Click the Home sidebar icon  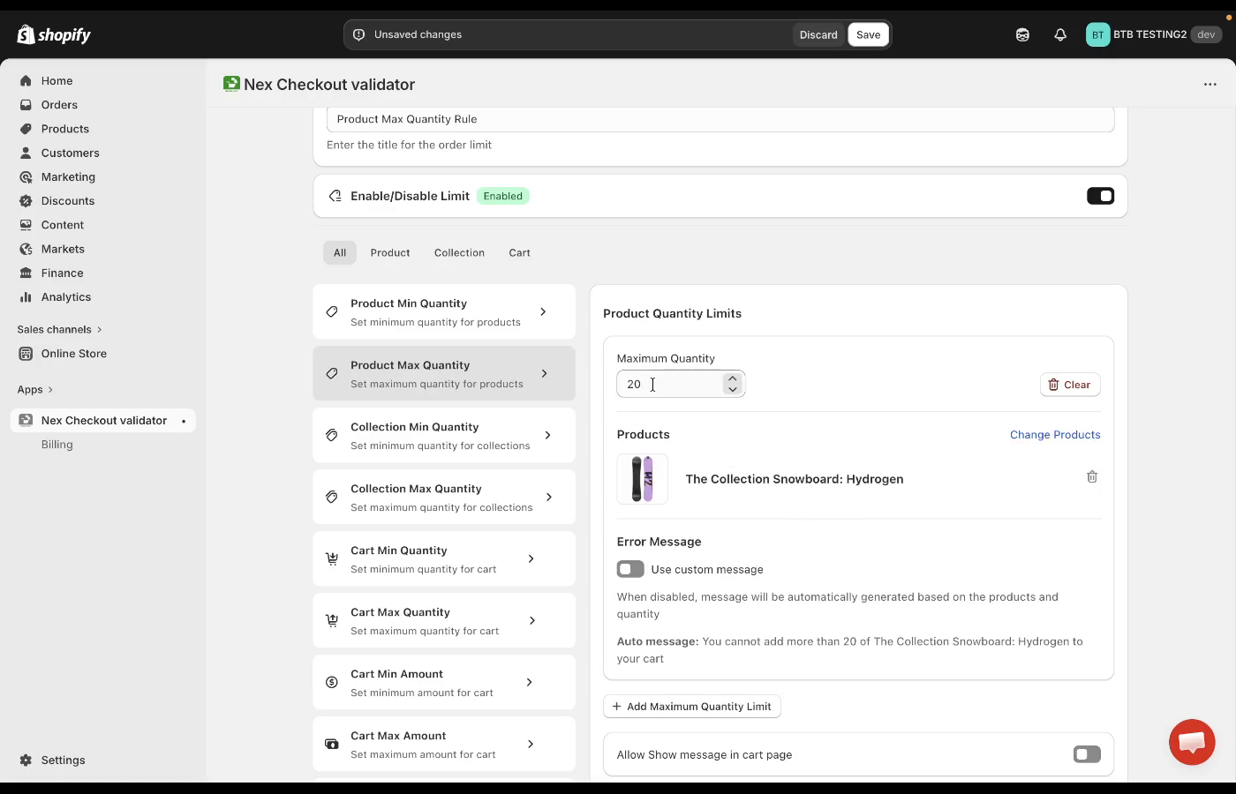click(x=26, y=80)
